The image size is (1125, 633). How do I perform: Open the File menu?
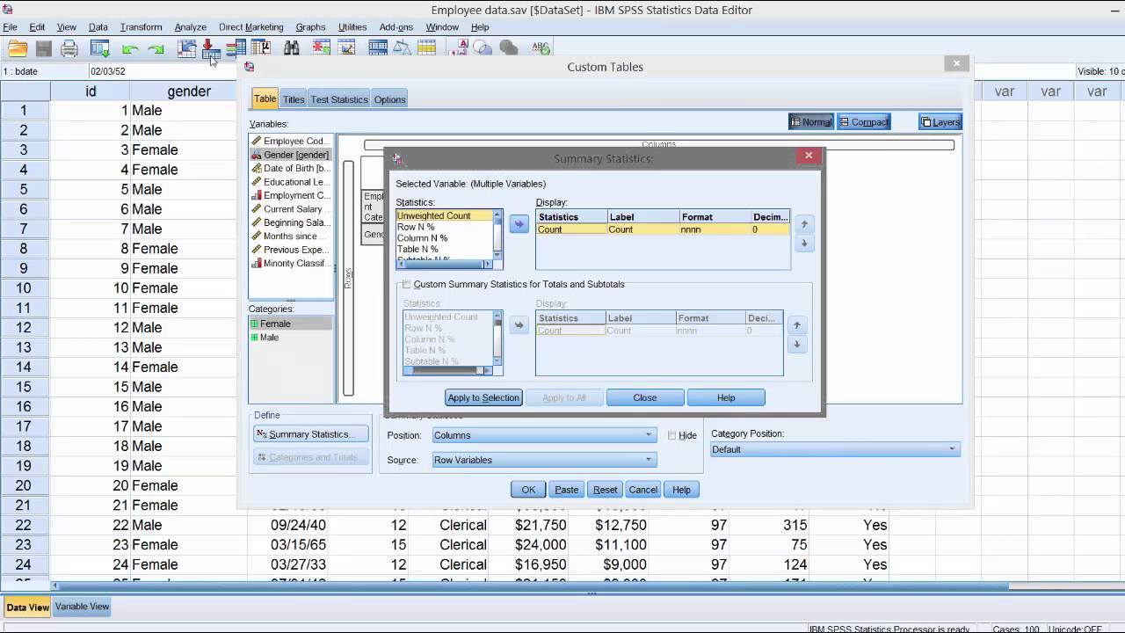click(x=10, y=27)
